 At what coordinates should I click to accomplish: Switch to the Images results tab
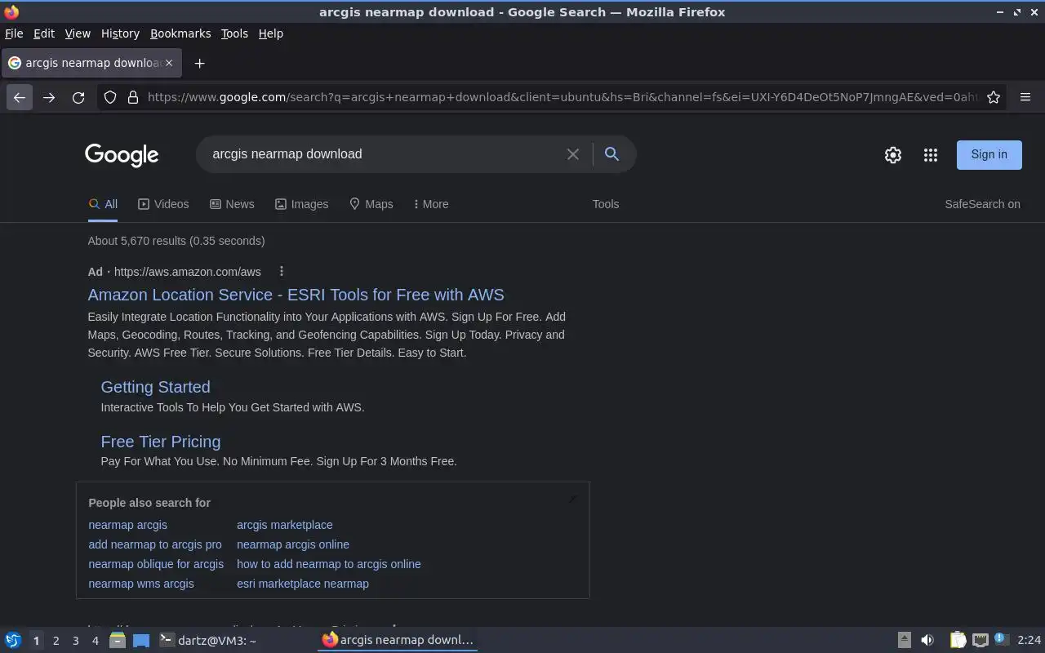click(301, 204)
